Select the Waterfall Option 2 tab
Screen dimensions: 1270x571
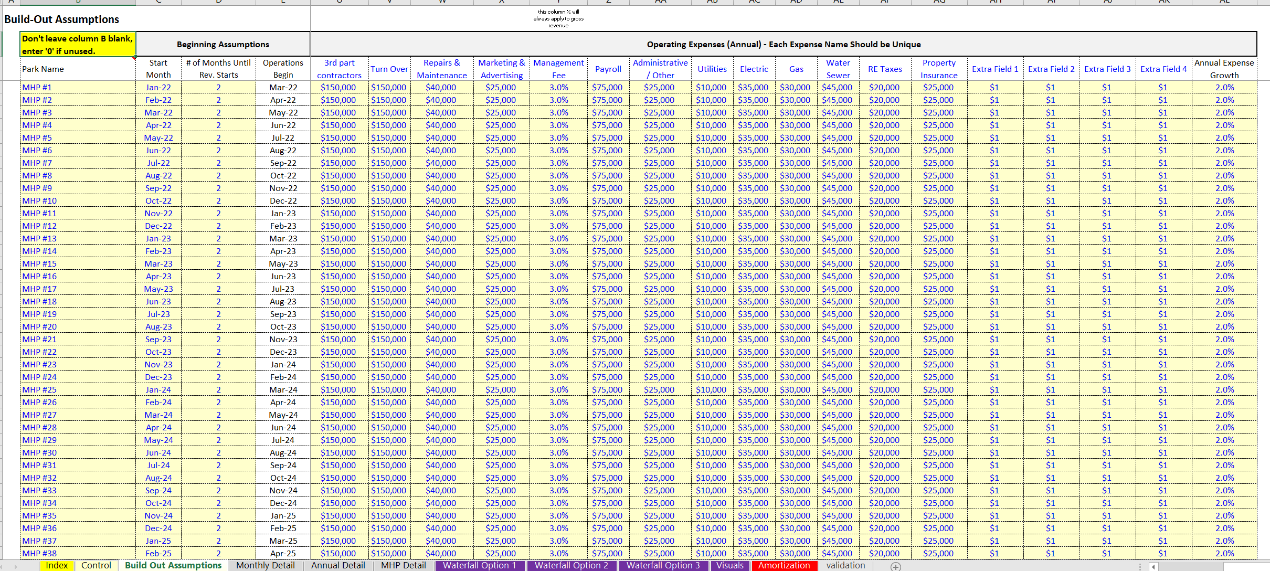[x=571, y=565]
